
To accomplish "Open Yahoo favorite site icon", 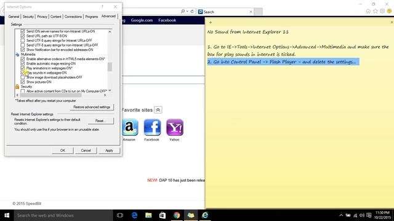I will click(175, 127).
